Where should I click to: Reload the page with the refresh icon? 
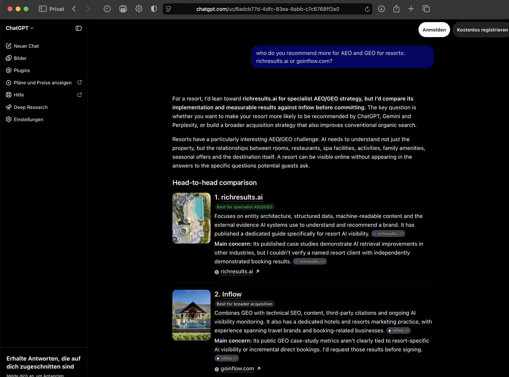(367, 9)
